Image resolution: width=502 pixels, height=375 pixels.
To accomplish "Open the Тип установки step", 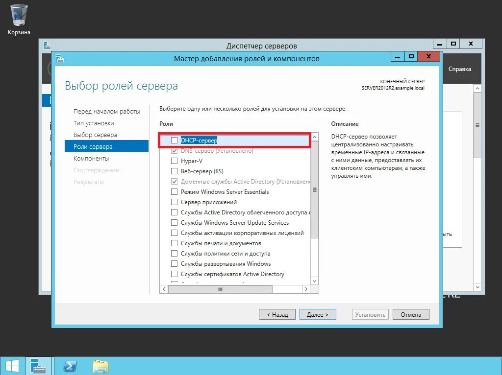I will [x=94, y=123].
